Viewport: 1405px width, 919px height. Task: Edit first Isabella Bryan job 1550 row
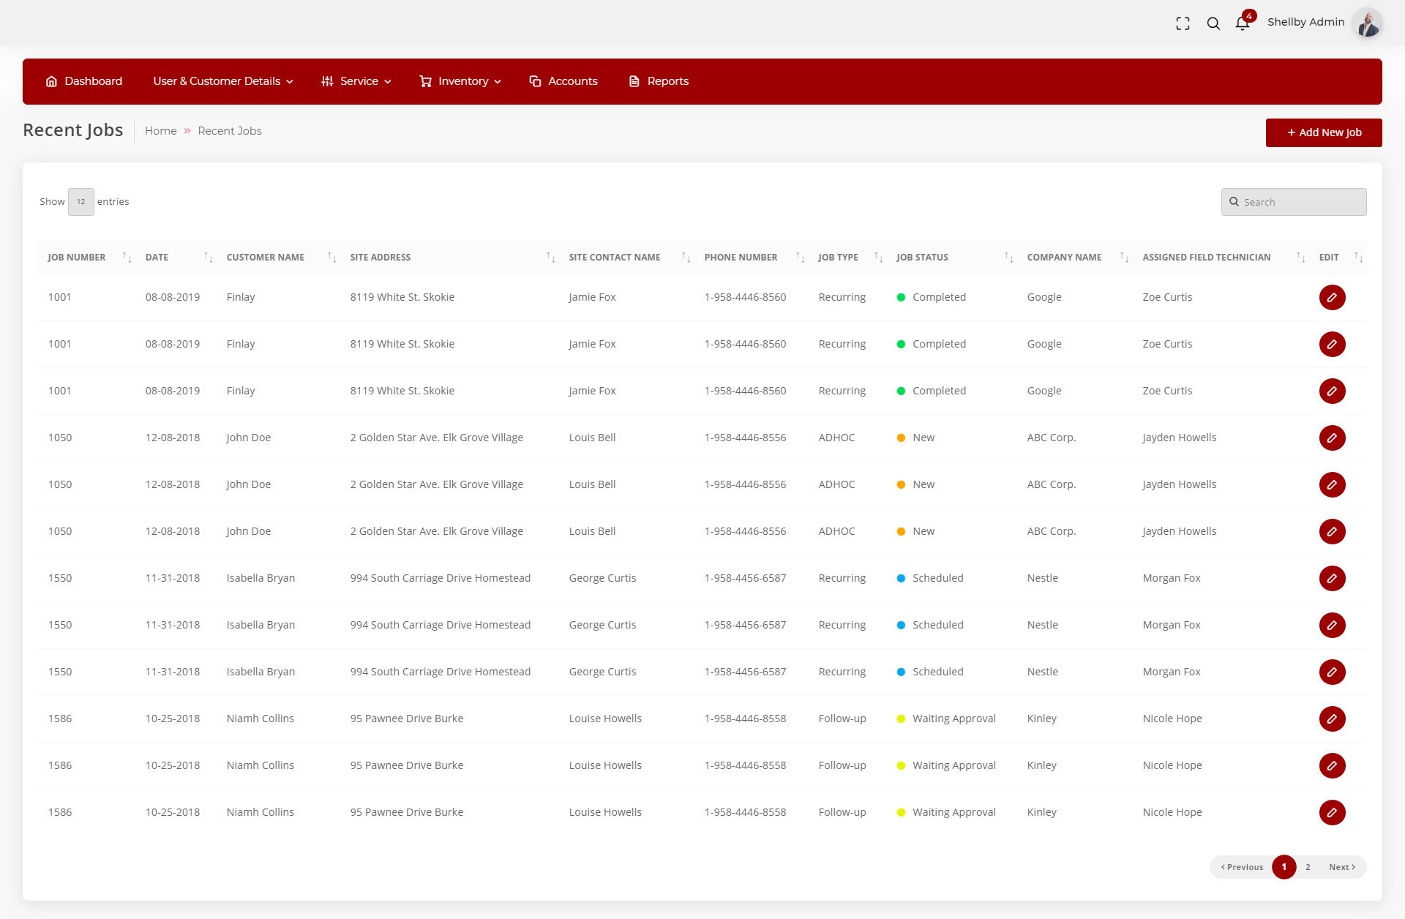pyautogui.click(x=1332, y=579)
